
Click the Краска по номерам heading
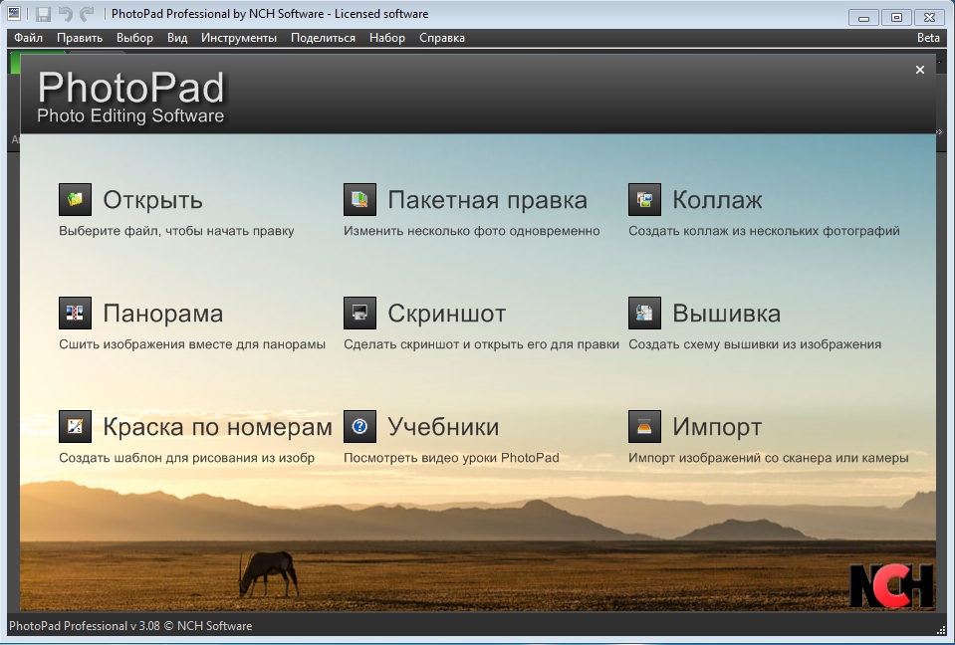(217, 427)
